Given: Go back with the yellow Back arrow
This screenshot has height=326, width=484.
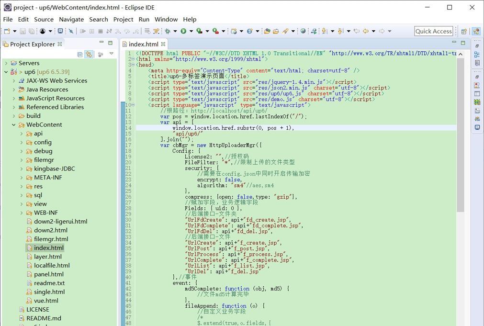Looking at the screenshot, I should [366, 31].
